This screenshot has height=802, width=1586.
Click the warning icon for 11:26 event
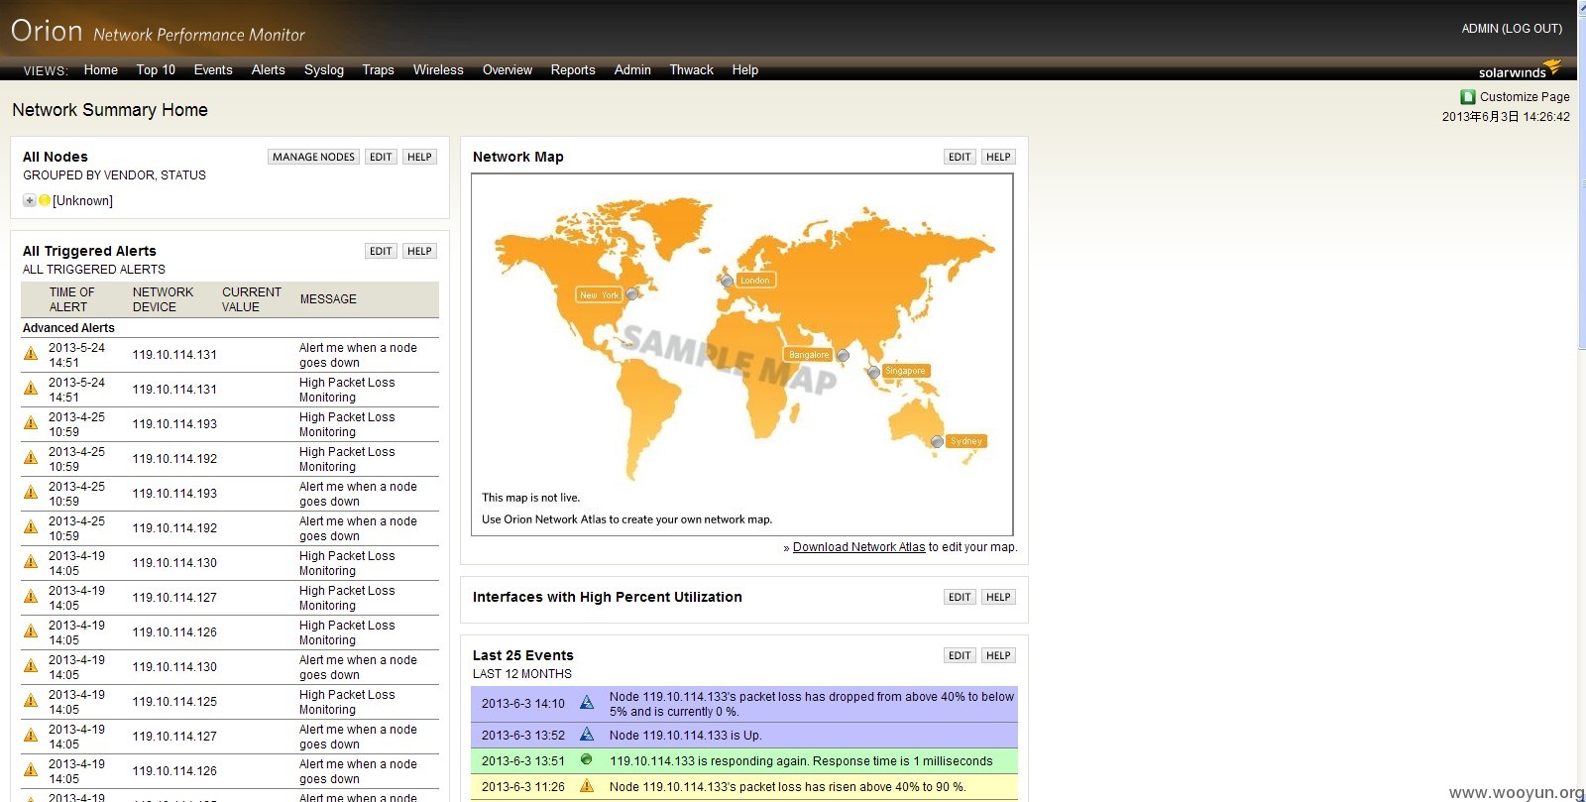[587, 786]
